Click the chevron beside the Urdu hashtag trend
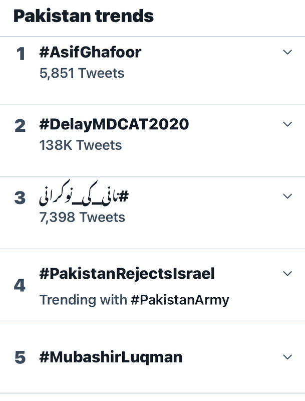 tap(287, 196)
